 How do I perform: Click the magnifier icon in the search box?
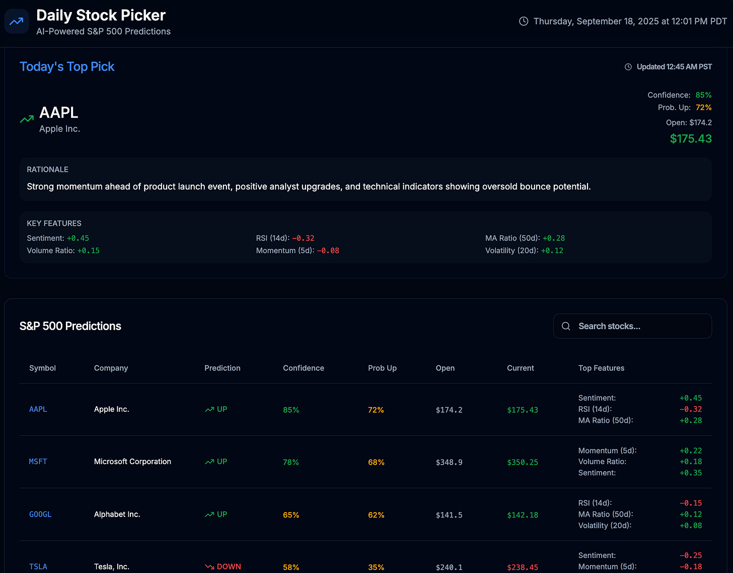[566, 326]
